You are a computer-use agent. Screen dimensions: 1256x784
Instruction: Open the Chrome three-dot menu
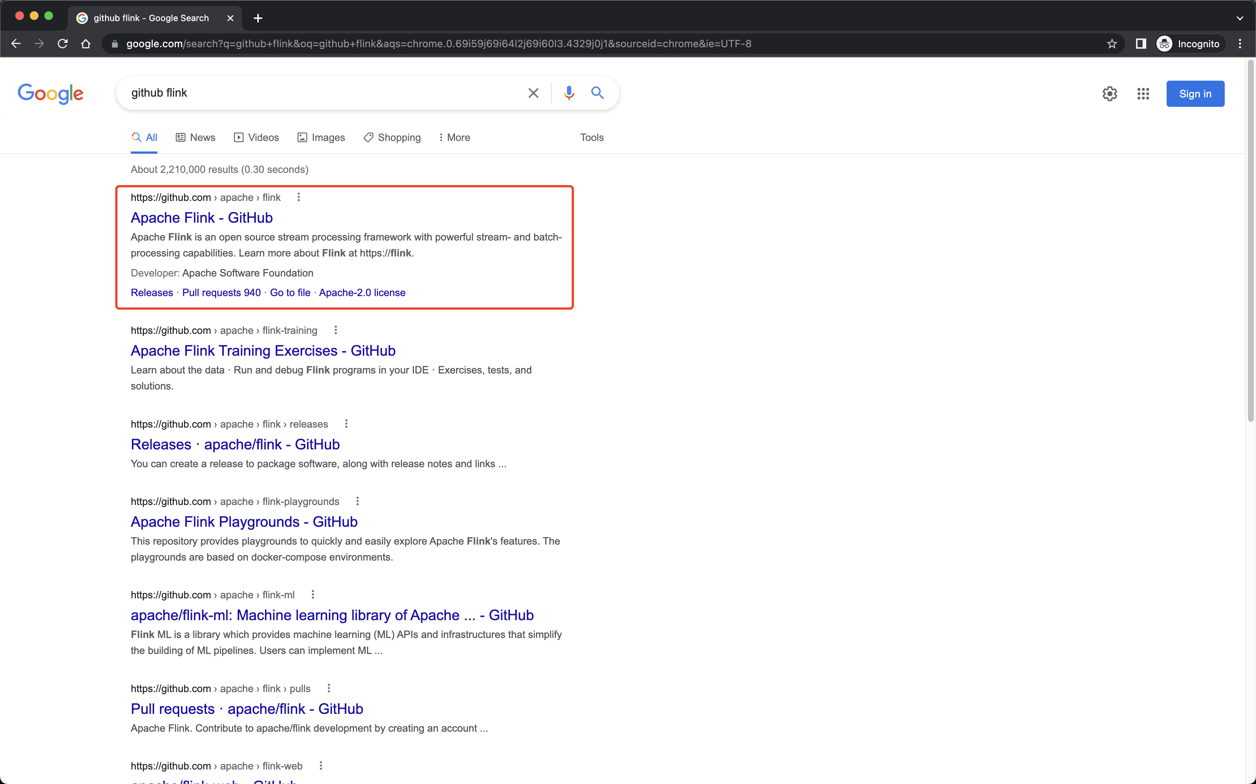1240,44
